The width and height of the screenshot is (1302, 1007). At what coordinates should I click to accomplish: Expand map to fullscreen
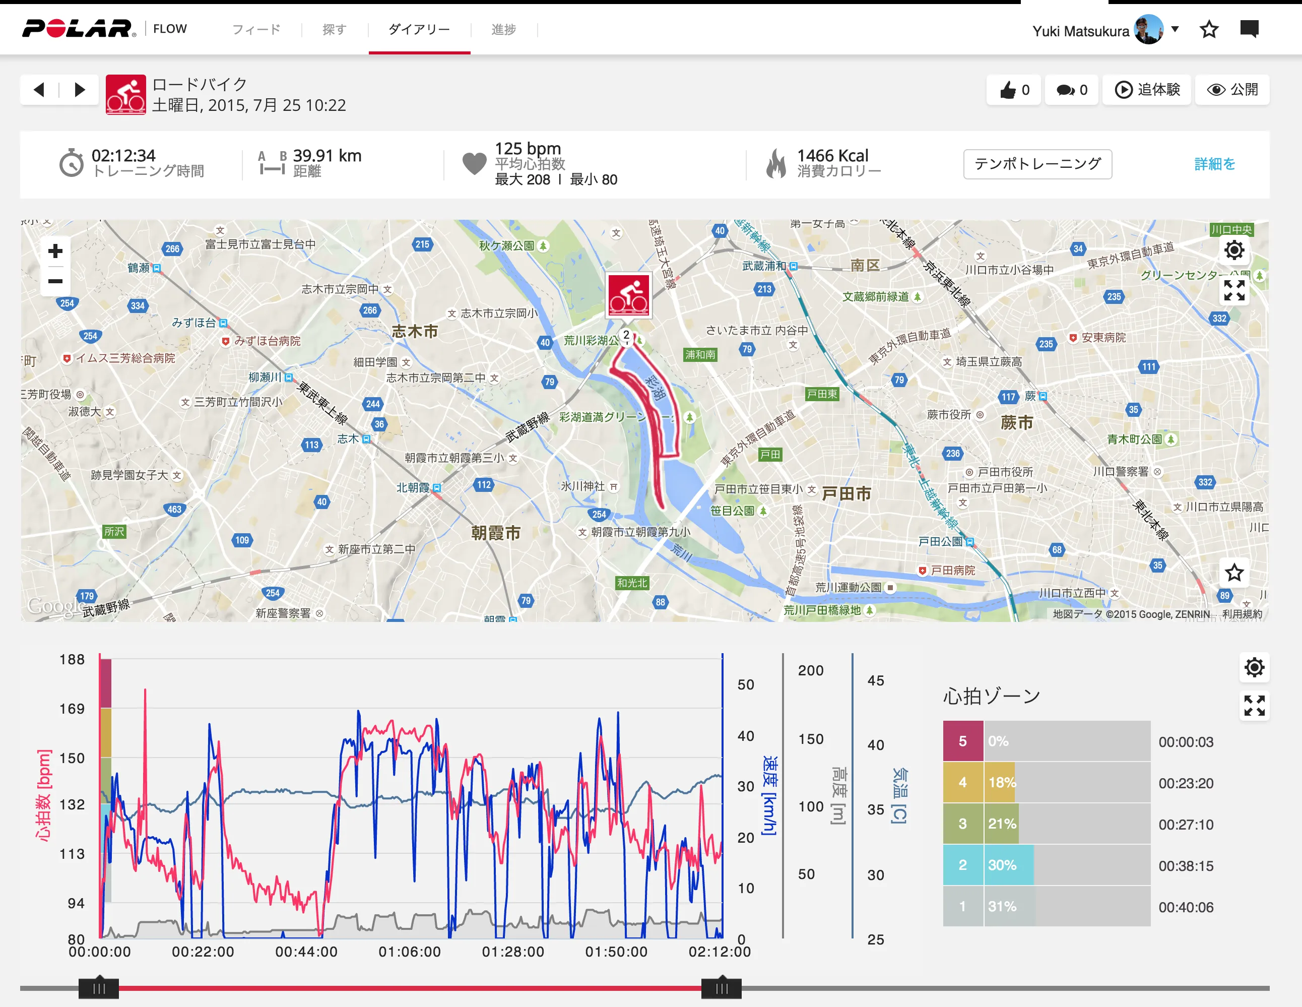coord(1233,291)
